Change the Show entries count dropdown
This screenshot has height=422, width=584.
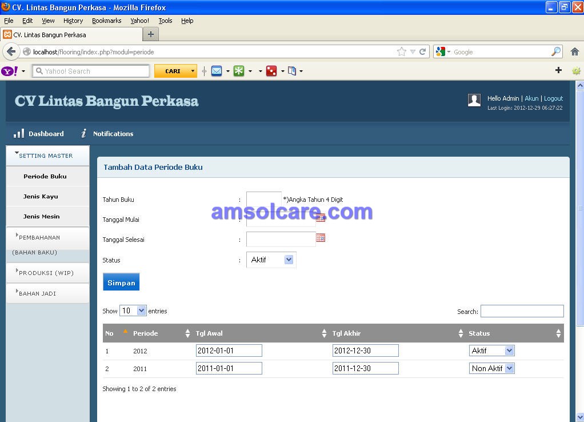(x=133, y=310)
